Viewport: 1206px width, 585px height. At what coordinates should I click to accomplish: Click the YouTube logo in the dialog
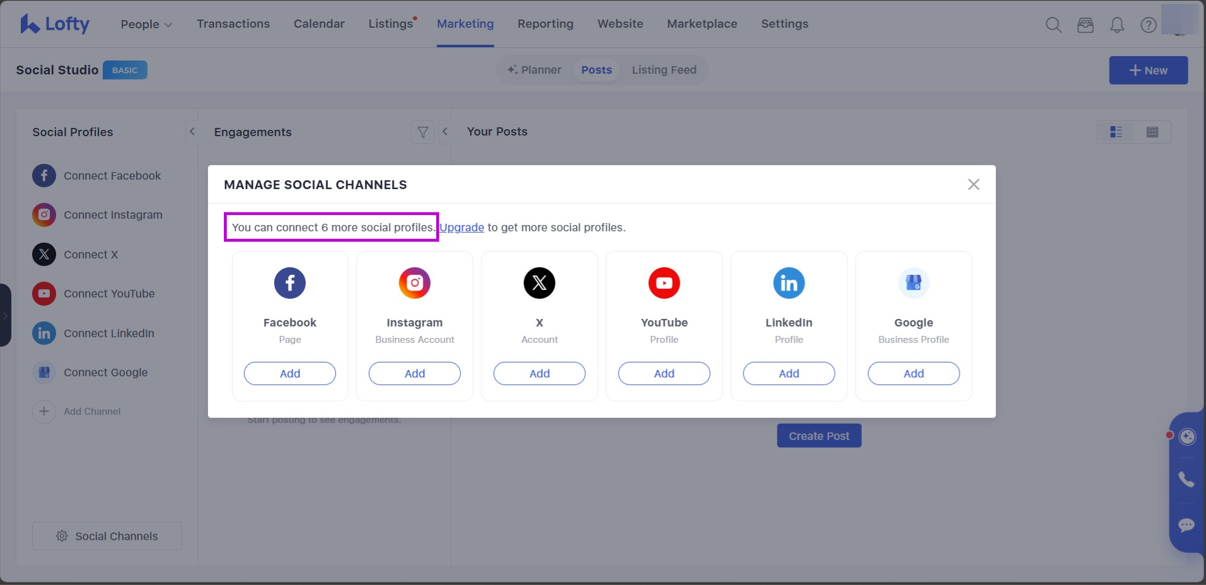pos(664,283)
